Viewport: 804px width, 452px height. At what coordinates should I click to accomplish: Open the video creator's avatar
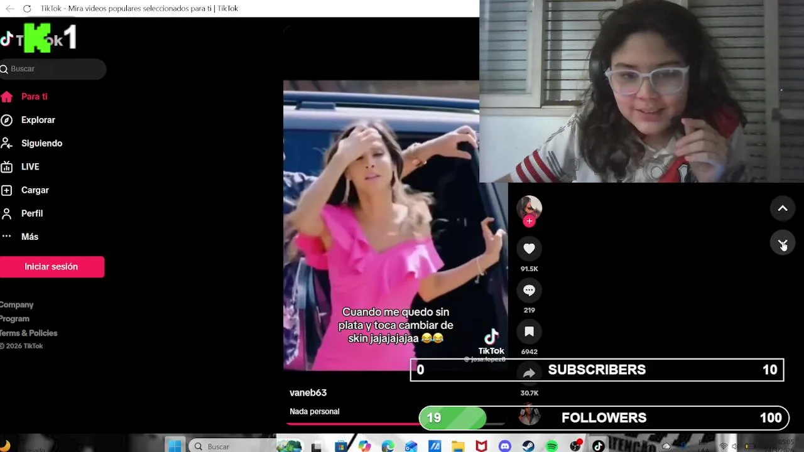529,207
